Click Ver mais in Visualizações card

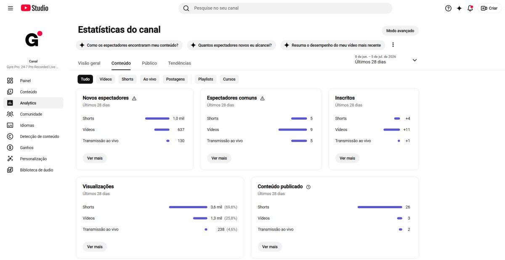point(95,247)
